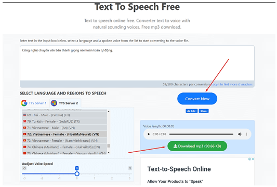Set voice speed to minimum -3 button

coord(24,168)
